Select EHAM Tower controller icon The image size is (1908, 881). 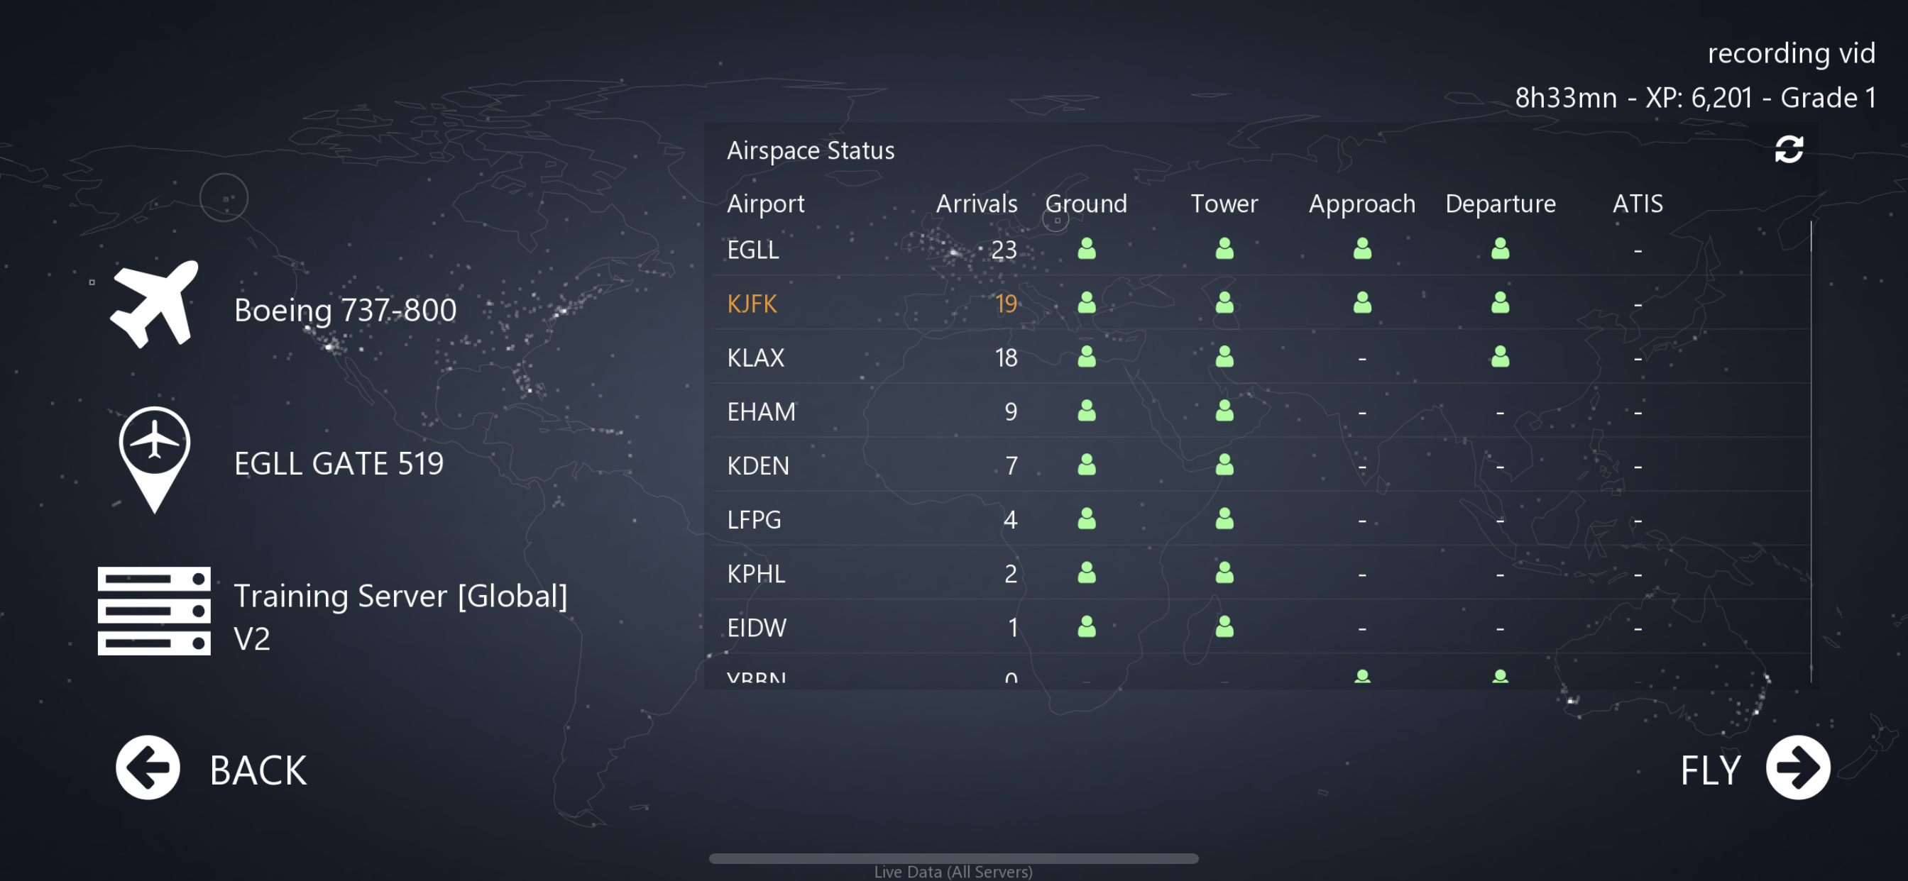click(1224, 411)
